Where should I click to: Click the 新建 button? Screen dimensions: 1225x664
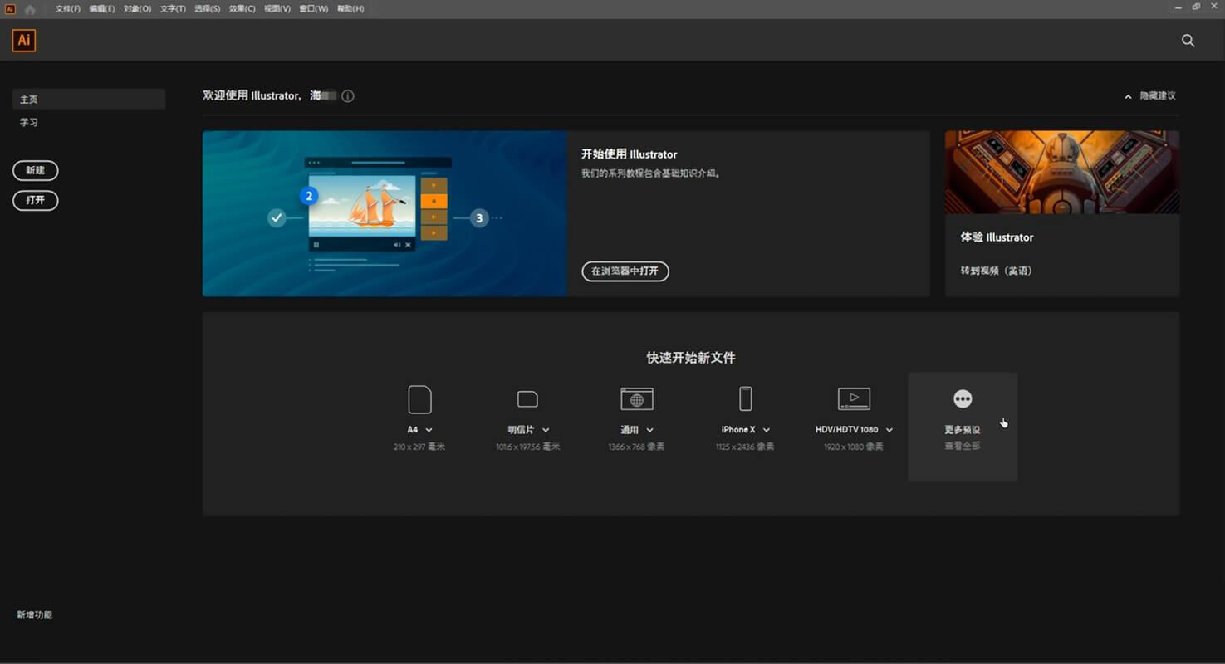(35, 171)
